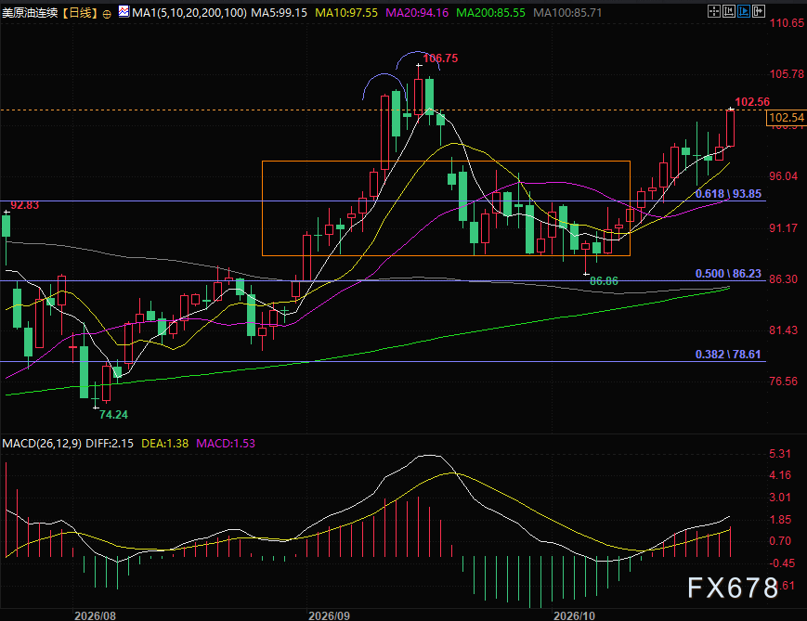This screenshot has height=621, width=807.
Task: Click 110.65 on the price axis
Action: (x=787, y=23)
